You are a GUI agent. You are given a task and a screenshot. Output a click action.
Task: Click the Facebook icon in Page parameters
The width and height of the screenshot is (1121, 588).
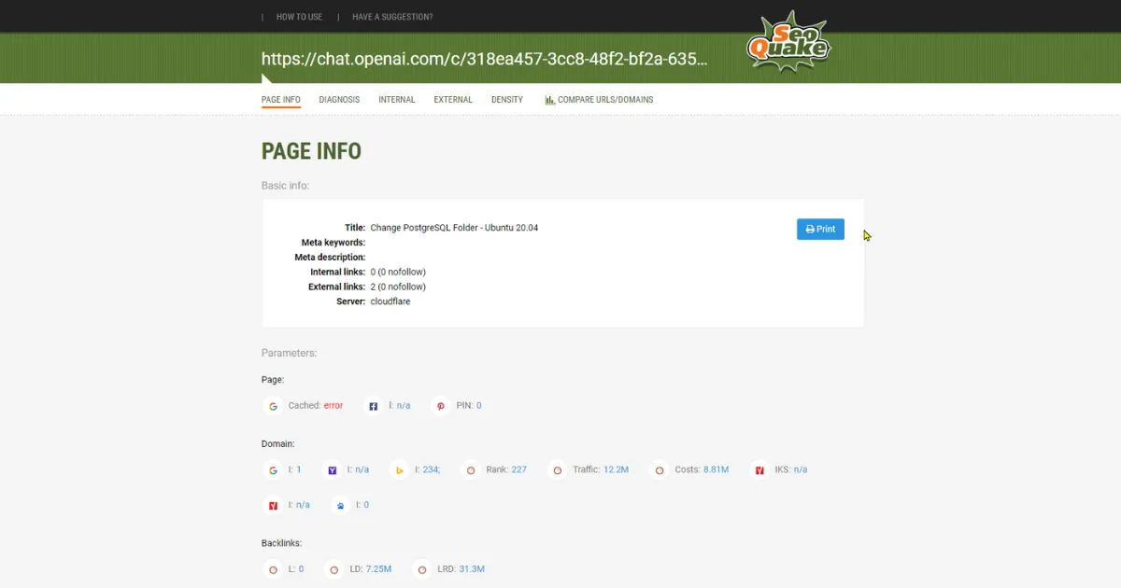(x=374, y=406)
